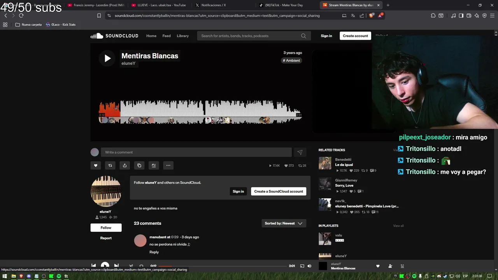
Task: Open related track Le da igual
Action: [x=344, y=165]
